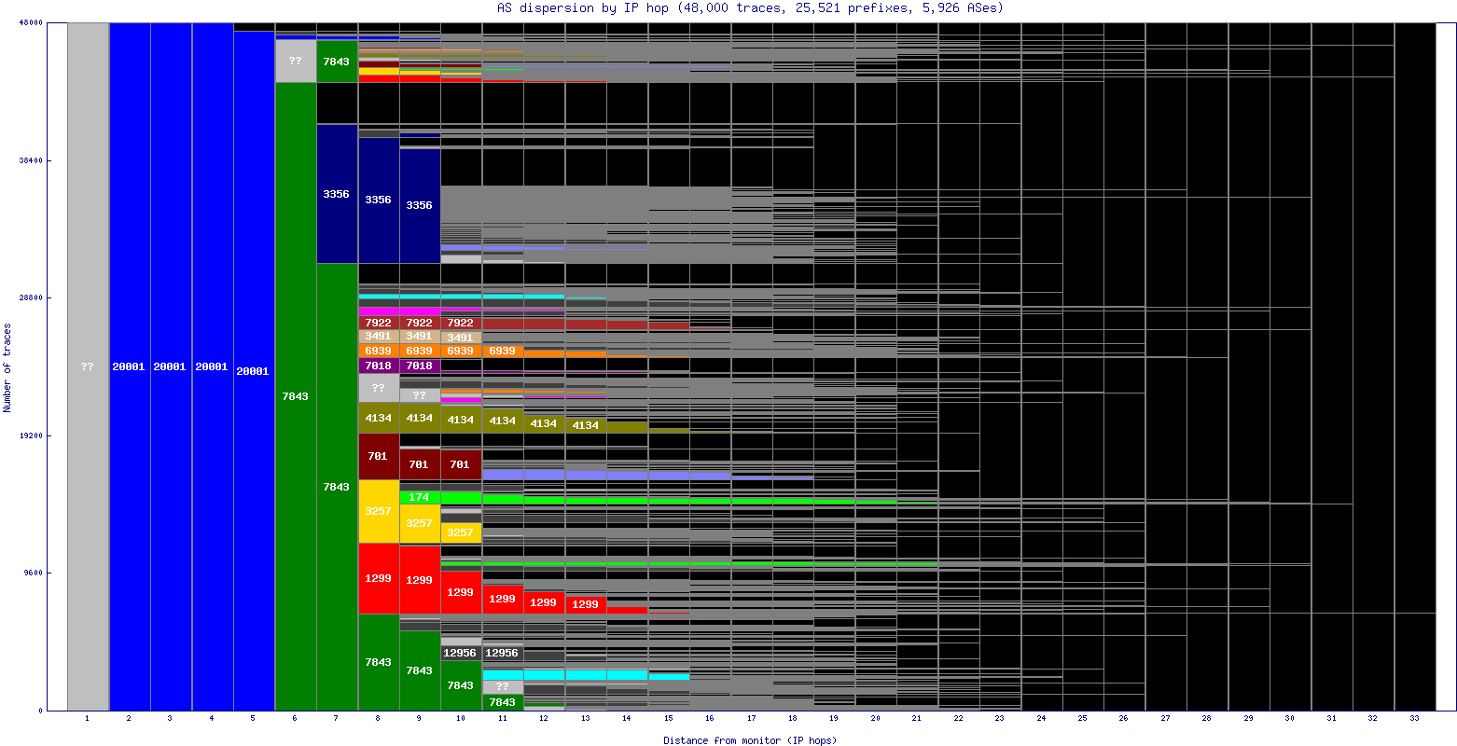The height and width of the screenshot is (746, 1457).
Task: Select the 28800 y-axis tick label
Action: click(31, 298)
